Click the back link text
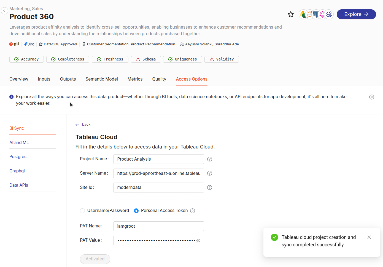This screenshot has height=267, width=383. [x=86, y=125]
